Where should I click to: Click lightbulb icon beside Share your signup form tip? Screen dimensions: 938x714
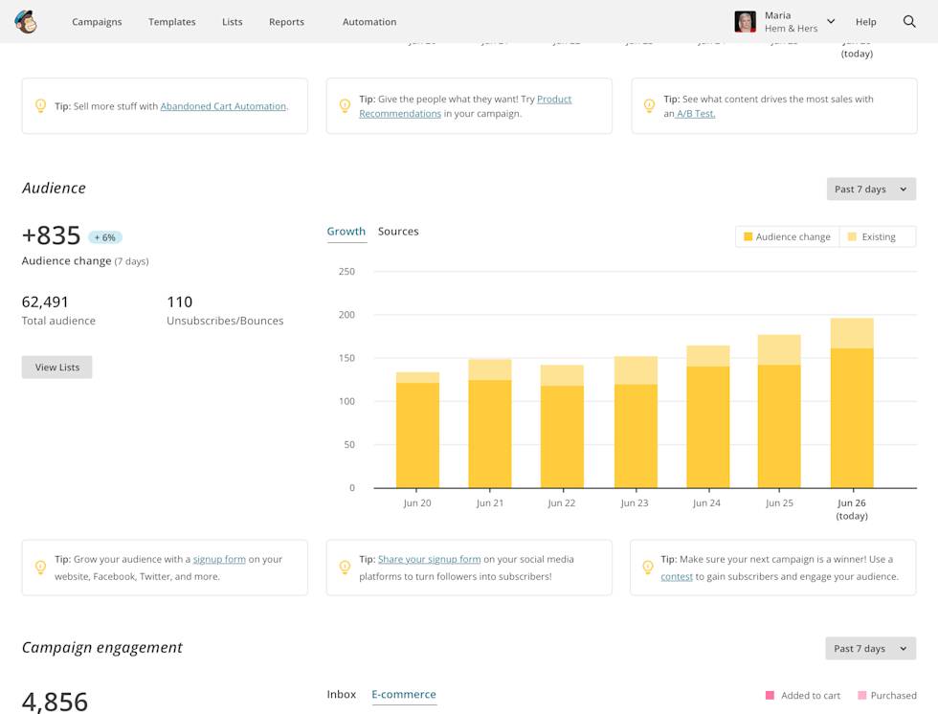coord(345,568)
